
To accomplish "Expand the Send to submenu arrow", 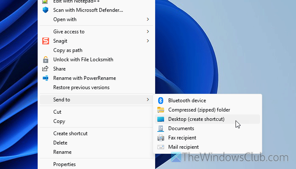I will (148, 100).
